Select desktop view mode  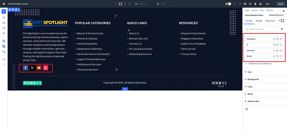click(x=120, y=4)
